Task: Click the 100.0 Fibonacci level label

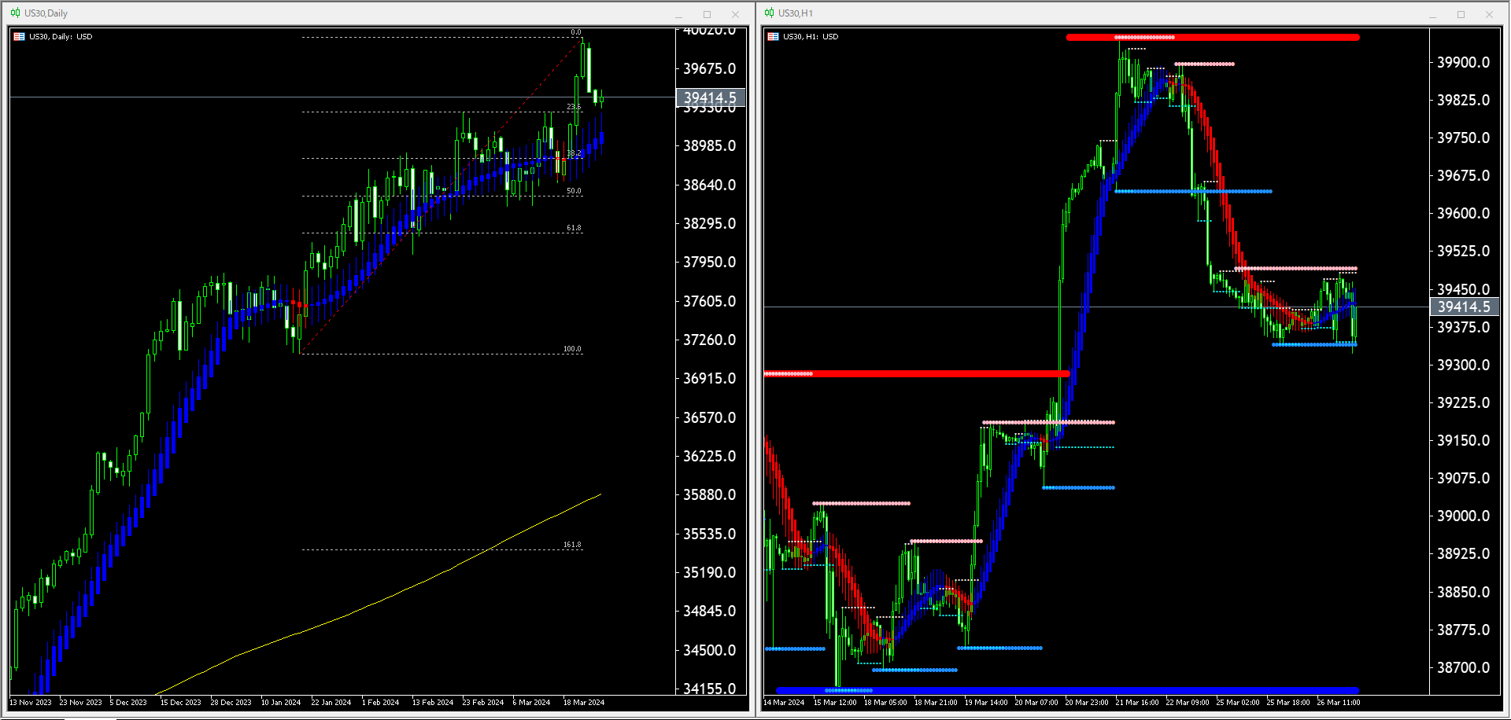Action: point(572,349)
